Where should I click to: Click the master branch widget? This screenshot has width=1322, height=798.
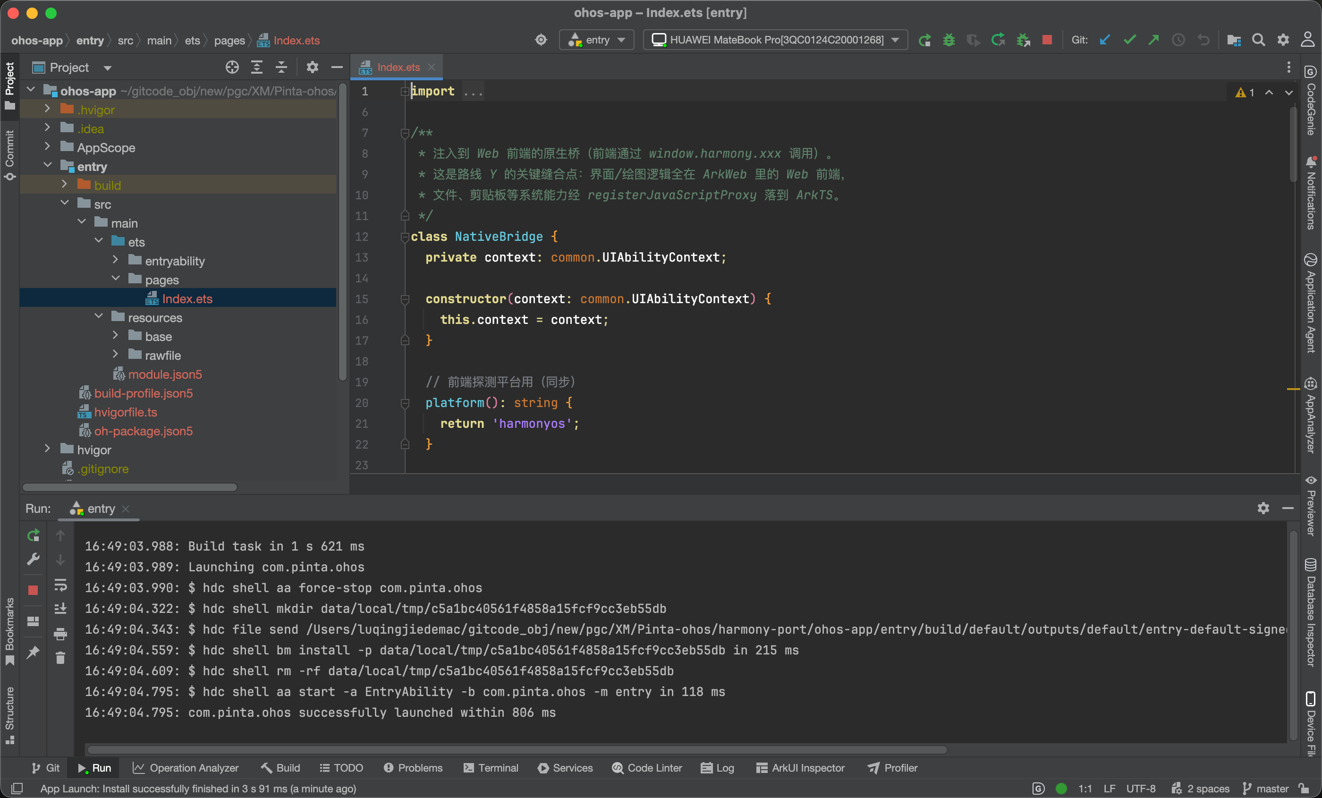(1265, 789)
